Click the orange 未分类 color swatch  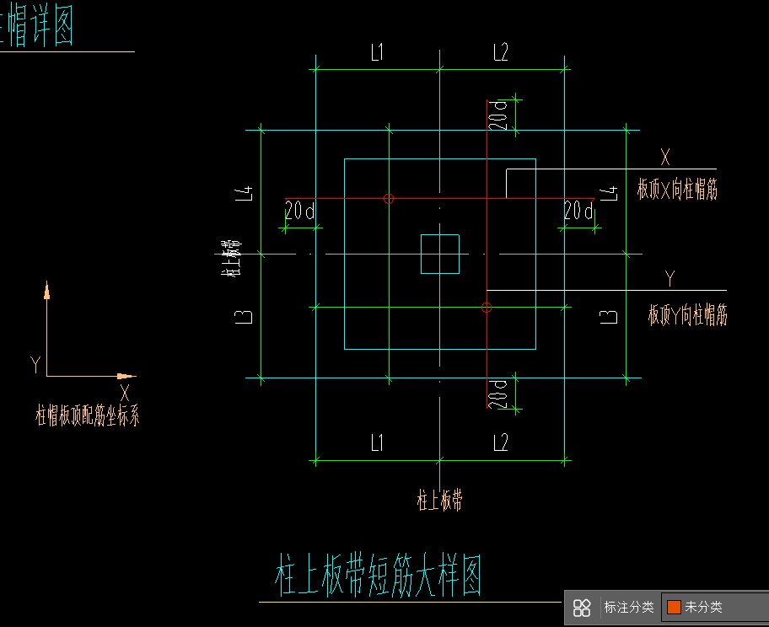[674, 607]
